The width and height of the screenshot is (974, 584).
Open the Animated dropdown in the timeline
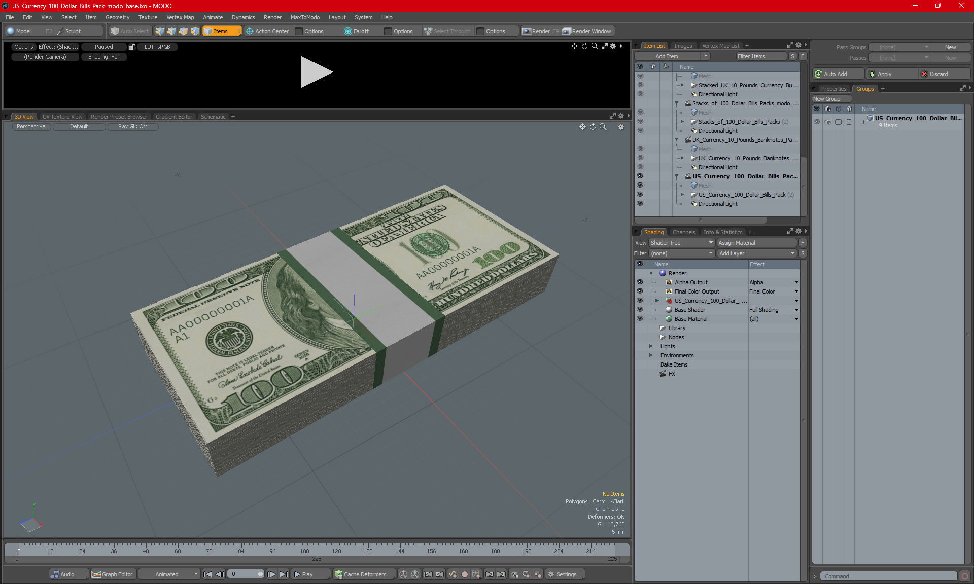[169, 574]
